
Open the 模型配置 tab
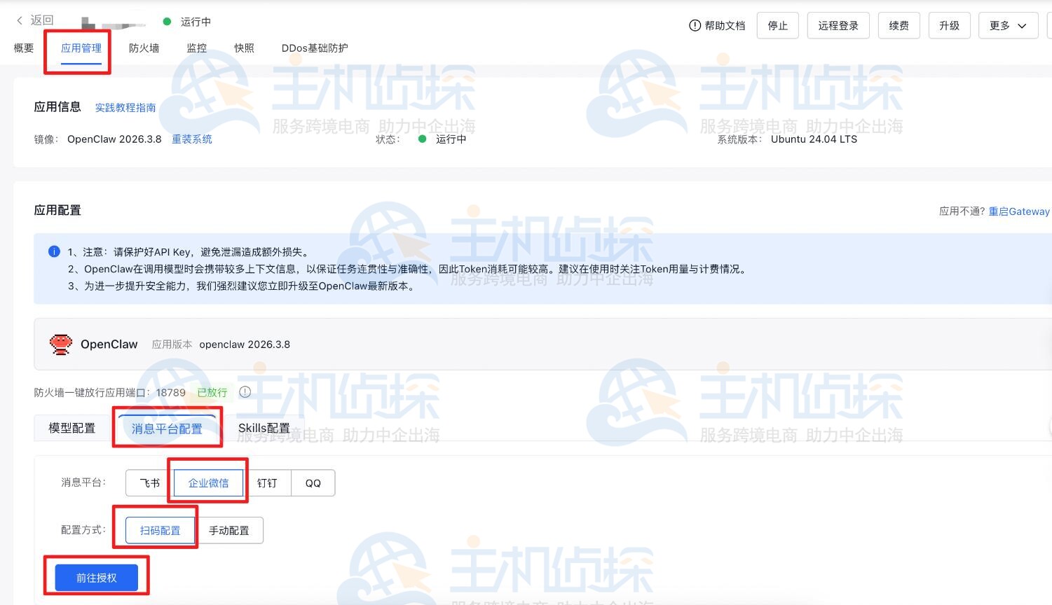point(71,427)
